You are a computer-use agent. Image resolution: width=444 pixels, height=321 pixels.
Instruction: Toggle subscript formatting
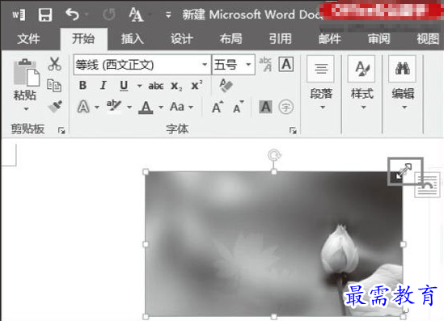176,86
